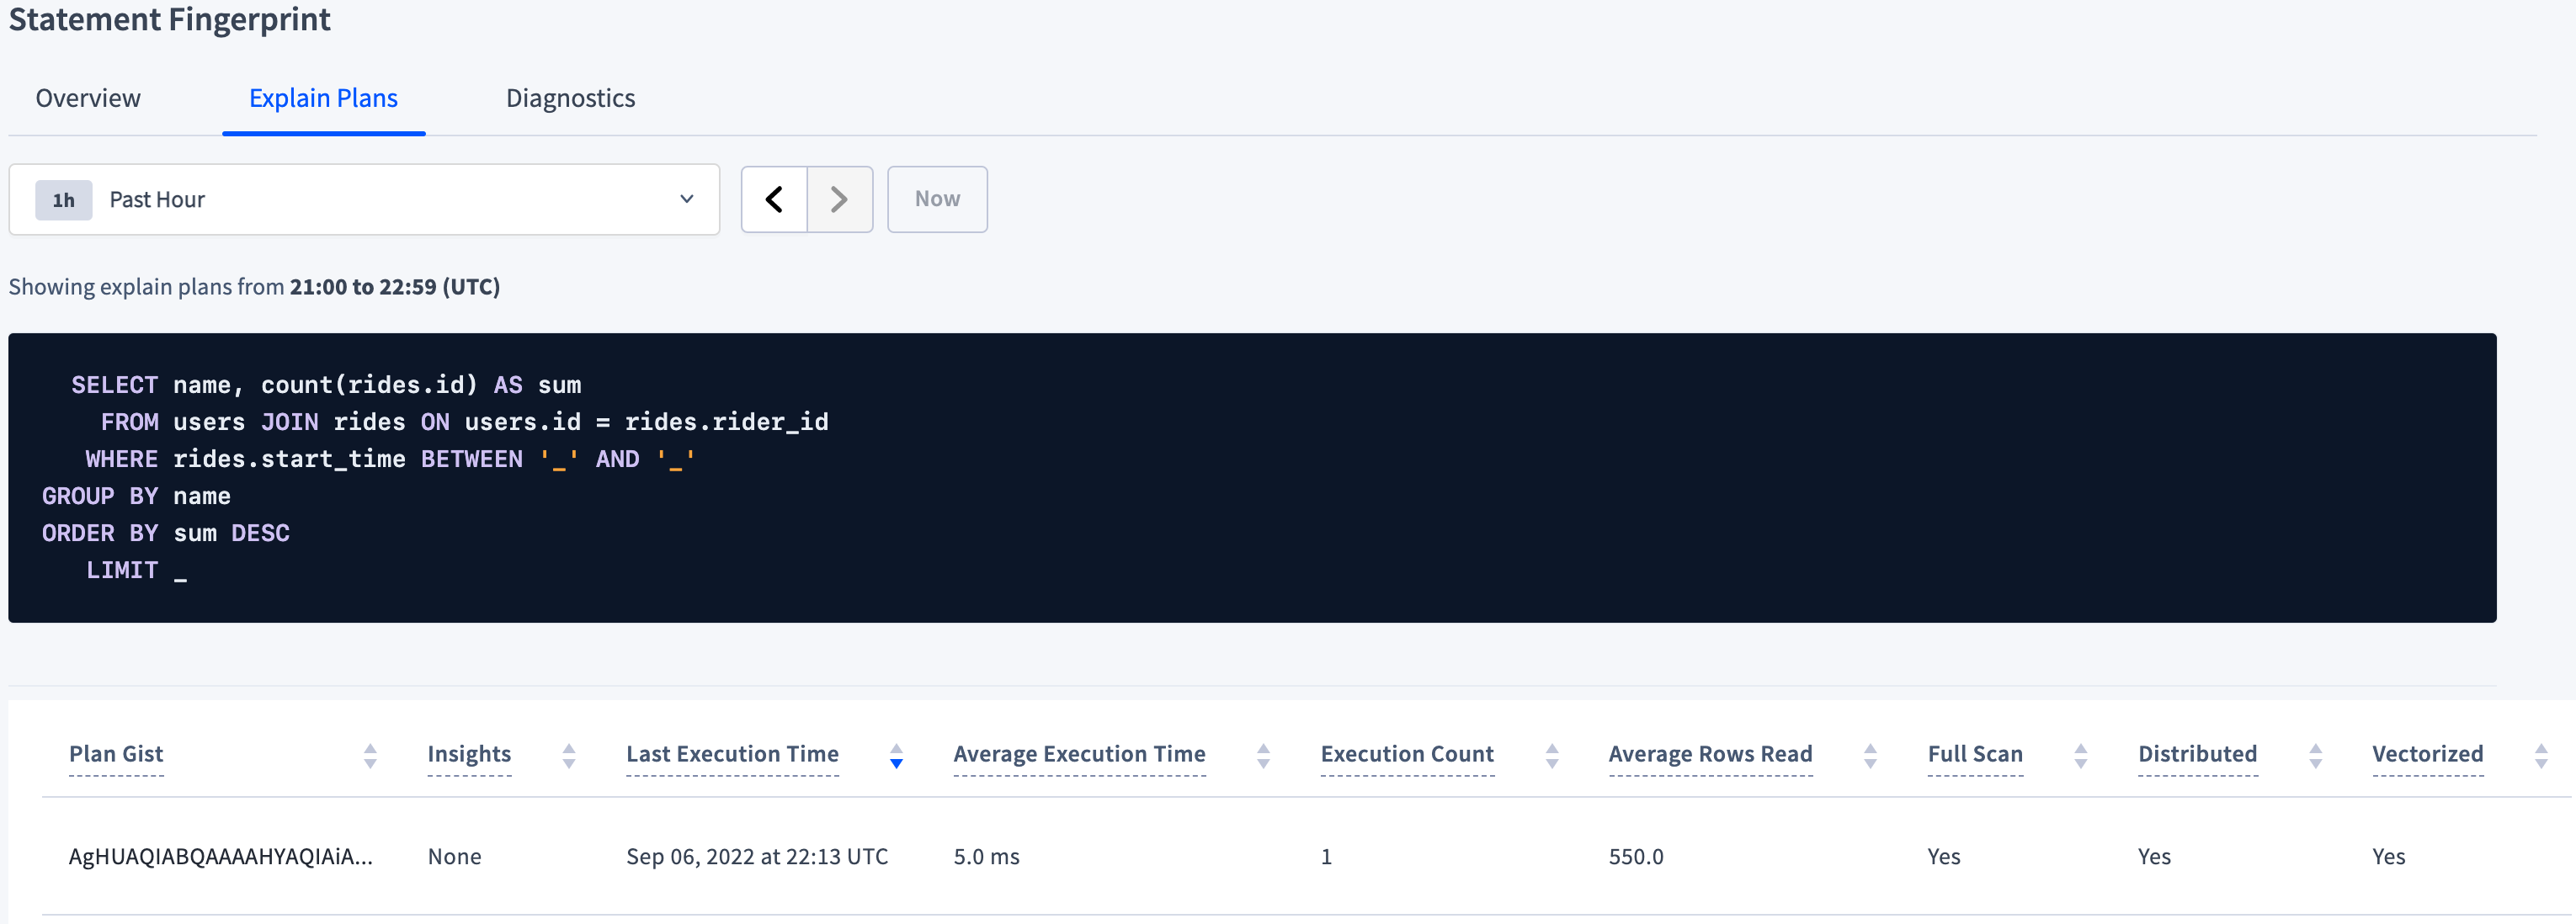Sort by Vectorized column arrows
Viewport: 2576px width, 924px height.
pos(2541,756)
